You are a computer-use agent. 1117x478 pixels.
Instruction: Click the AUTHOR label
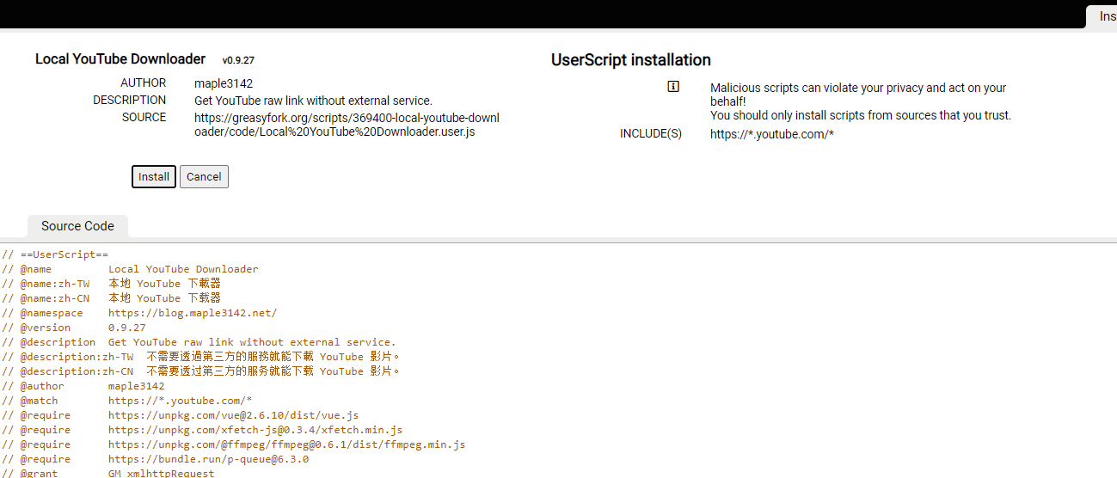click(144, 83)
